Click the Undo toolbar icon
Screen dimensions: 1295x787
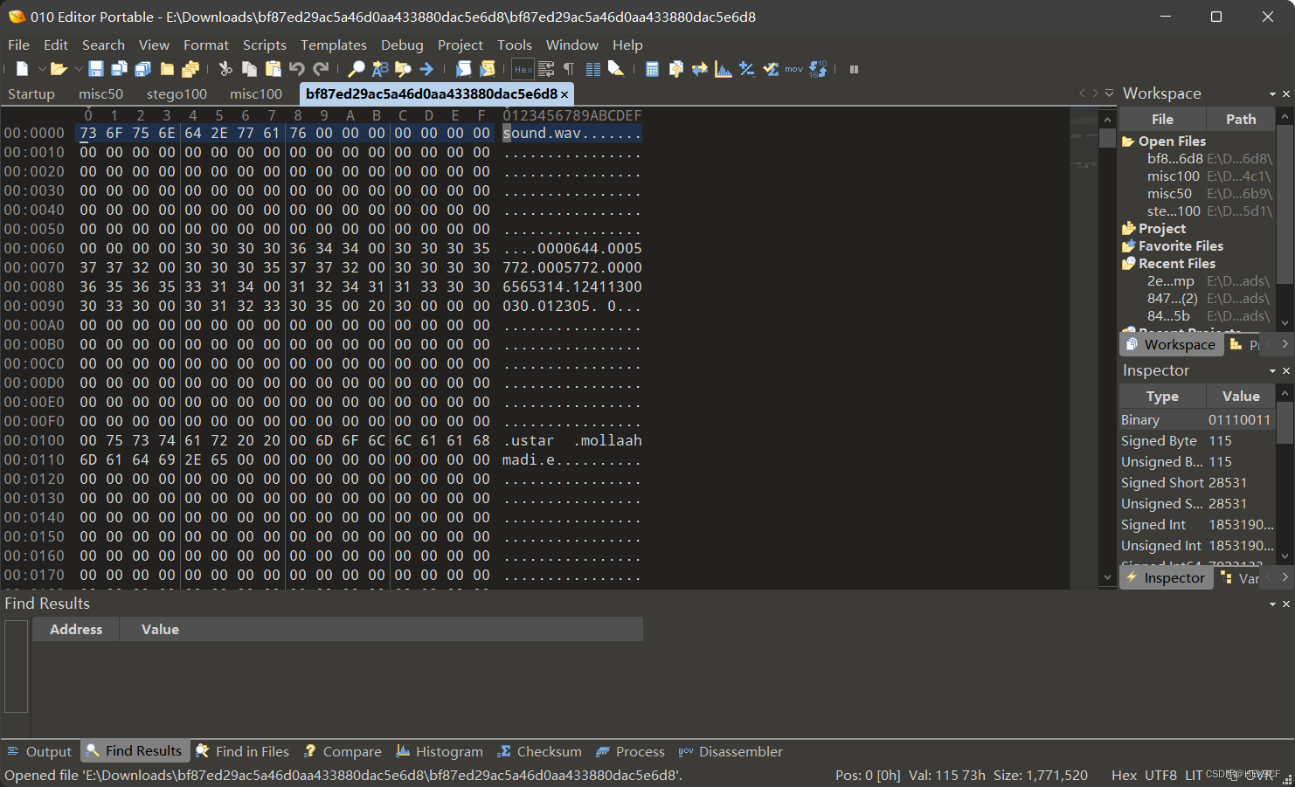297,68
